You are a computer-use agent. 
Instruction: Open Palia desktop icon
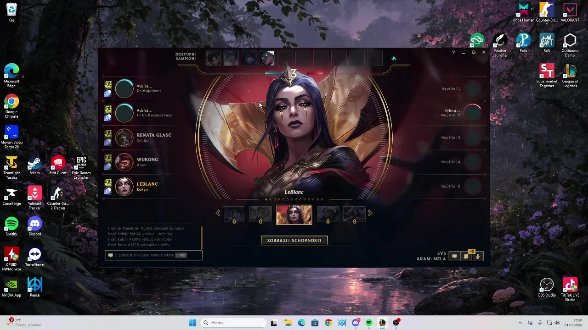pos(523,43)
